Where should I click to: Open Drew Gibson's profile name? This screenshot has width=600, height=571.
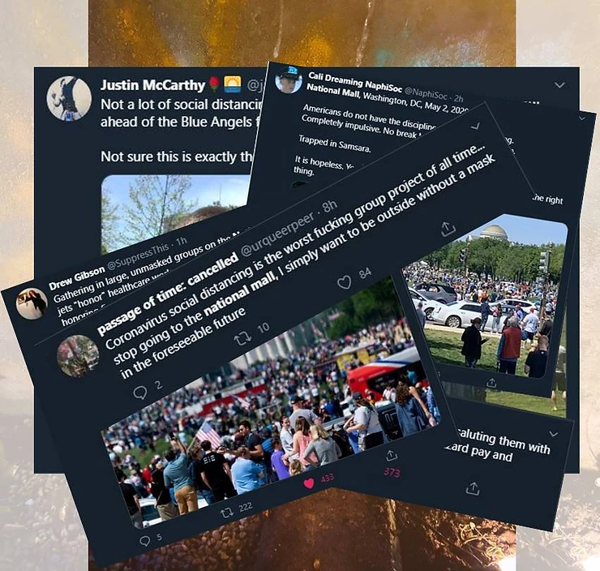[x=76, y=278]
